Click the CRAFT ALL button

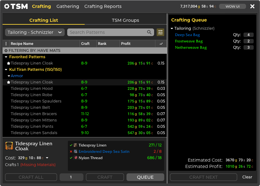tap(31, 177)
